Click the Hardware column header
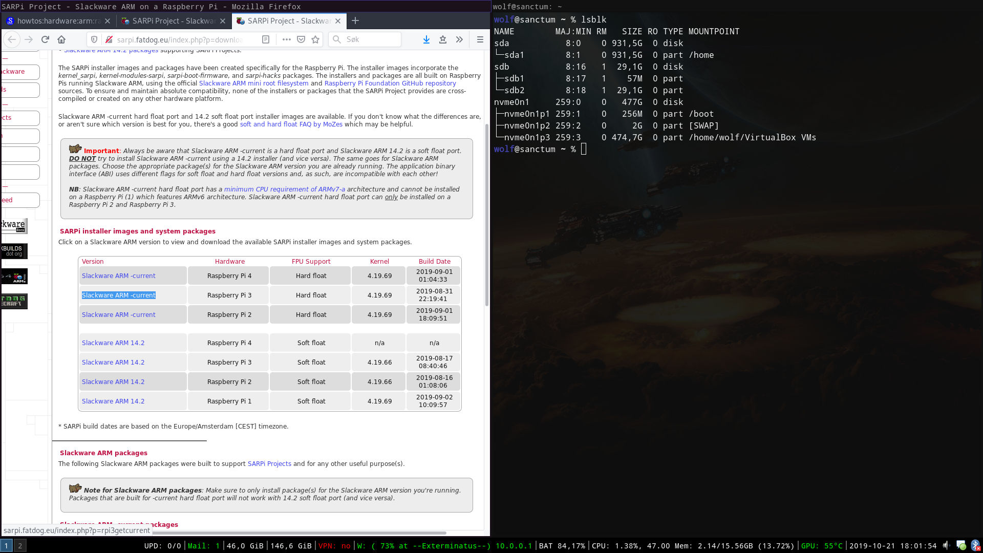 tap(229, 261)
